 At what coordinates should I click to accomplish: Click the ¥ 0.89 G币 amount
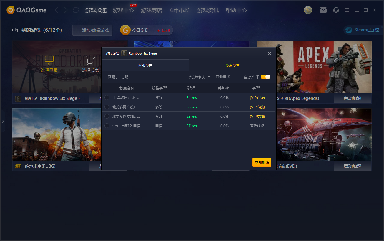pyautogui.click(x=164, y=30)
